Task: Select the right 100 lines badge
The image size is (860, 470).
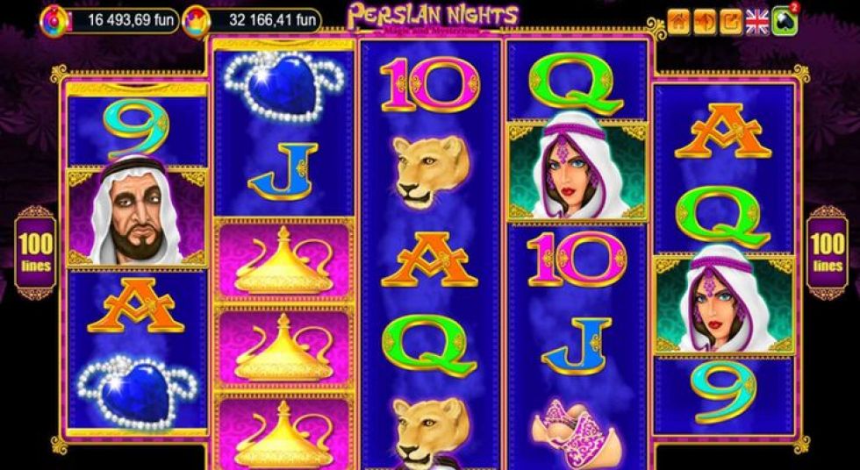Action: pyautogui.click(x=827, y=252)
